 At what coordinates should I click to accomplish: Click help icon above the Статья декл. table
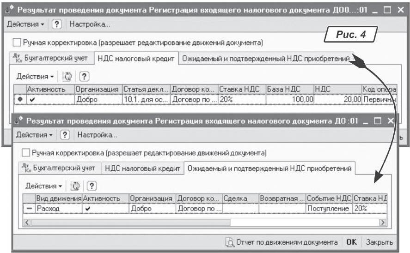tap(85, 76)
